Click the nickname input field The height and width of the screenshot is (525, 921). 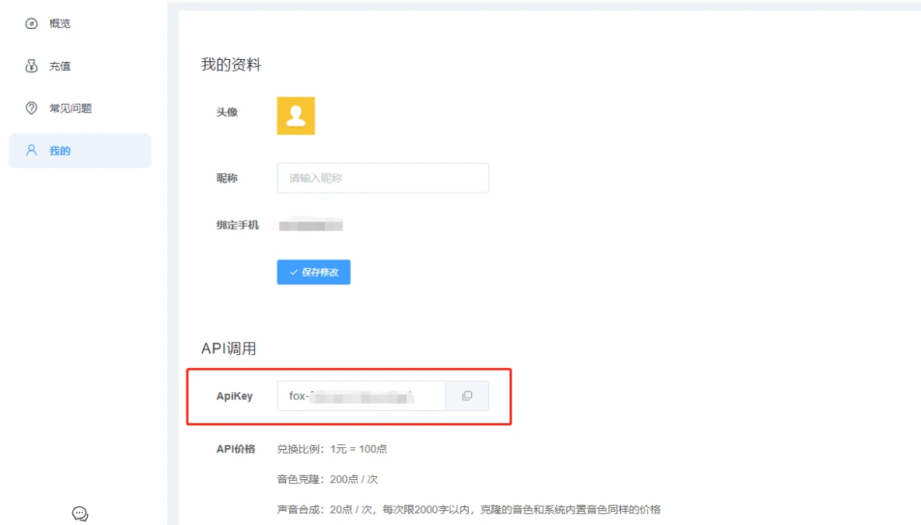[x=382, y=178]
